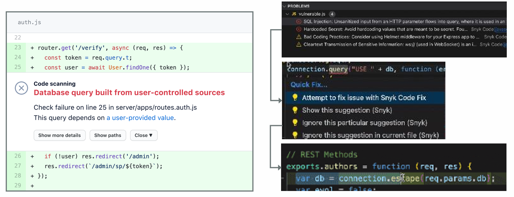Image resolution: width=514 pixels, height=197 pixels.
Task: Click the JS file icon beside vulnerable.js
Action: point(294,14)
